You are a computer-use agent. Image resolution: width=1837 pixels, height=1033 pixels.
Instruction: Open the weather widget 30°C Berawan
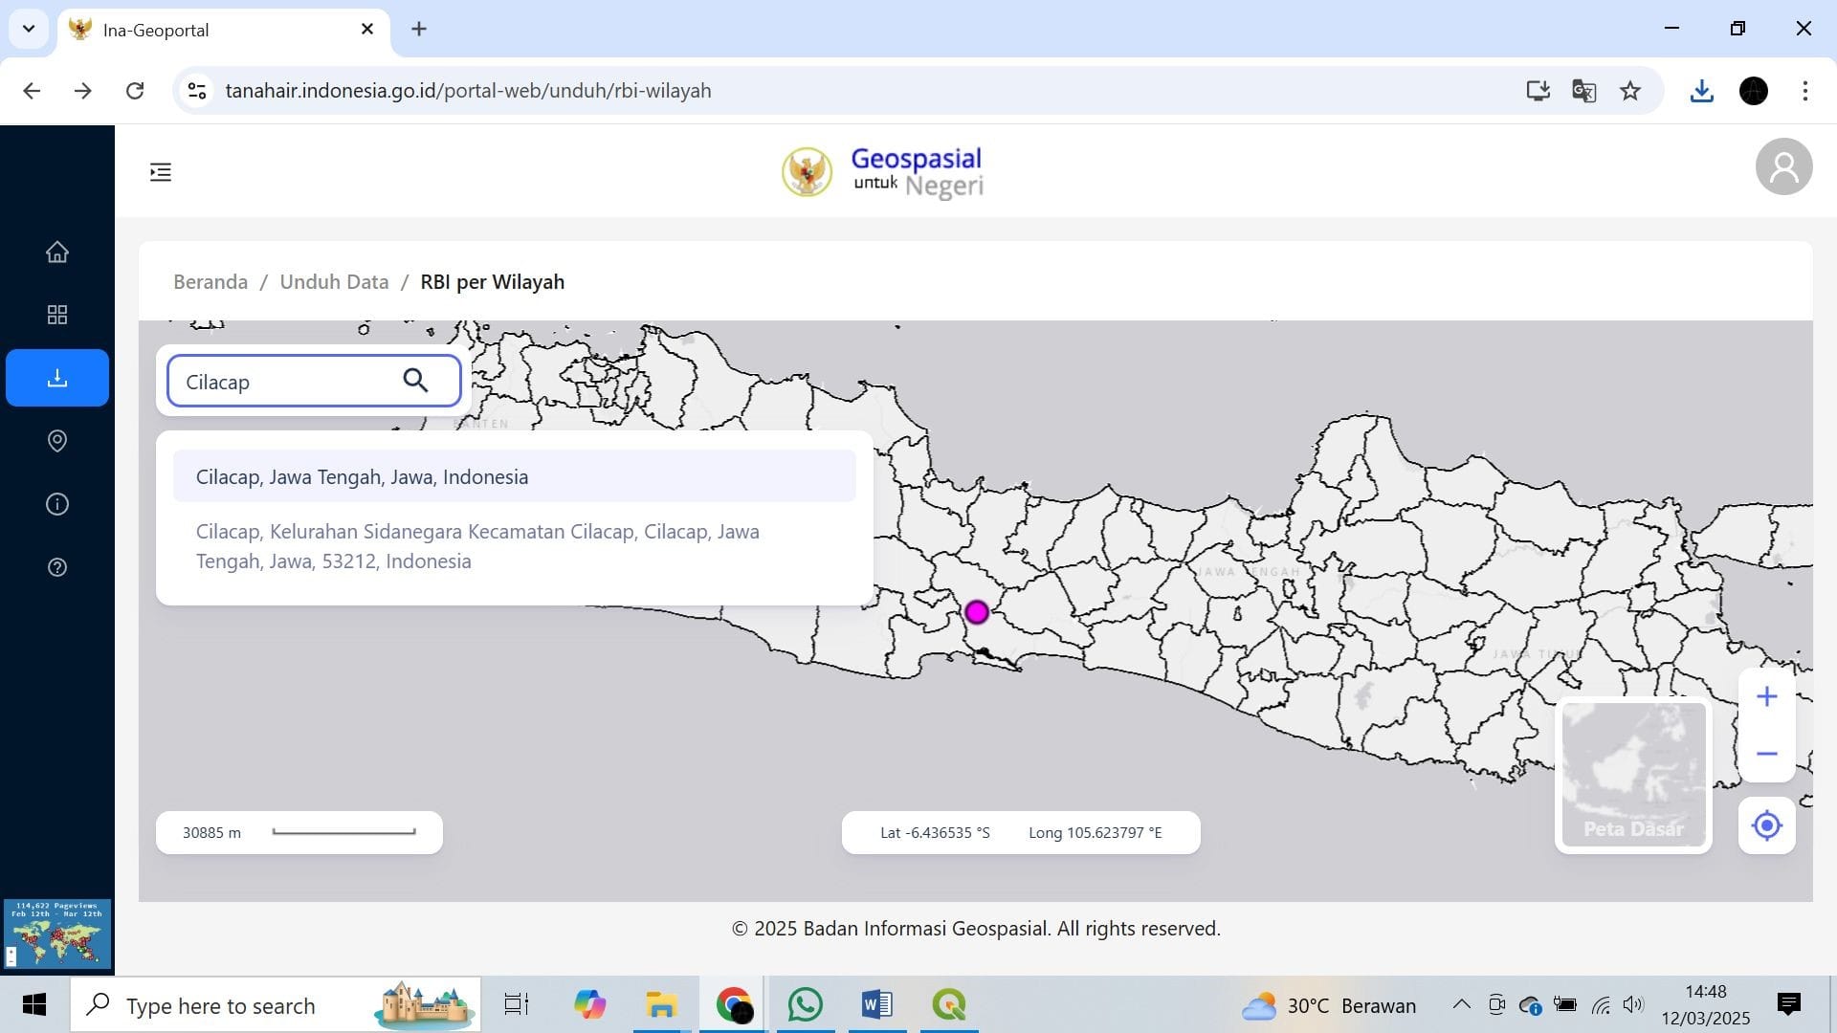click(1329, 1005)
